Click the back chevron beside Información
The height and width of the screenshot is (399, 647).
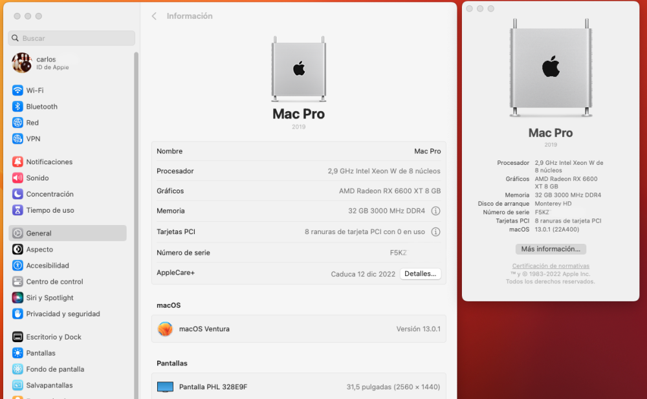(154, 16)
